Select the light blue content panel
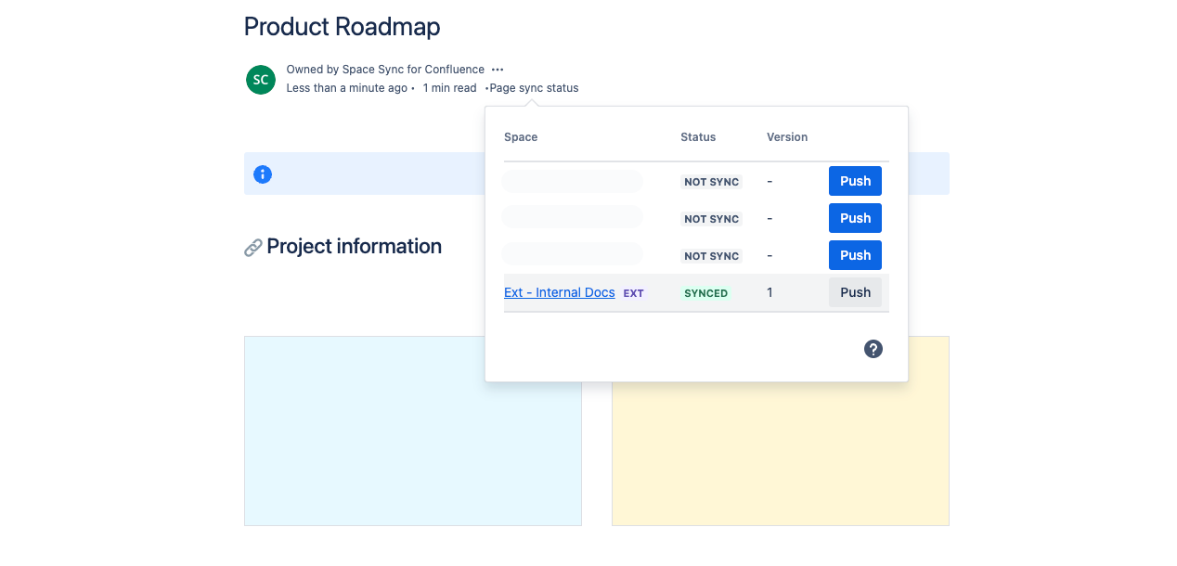This screenshot has height=566, width=1177. (x=412, y=431)
